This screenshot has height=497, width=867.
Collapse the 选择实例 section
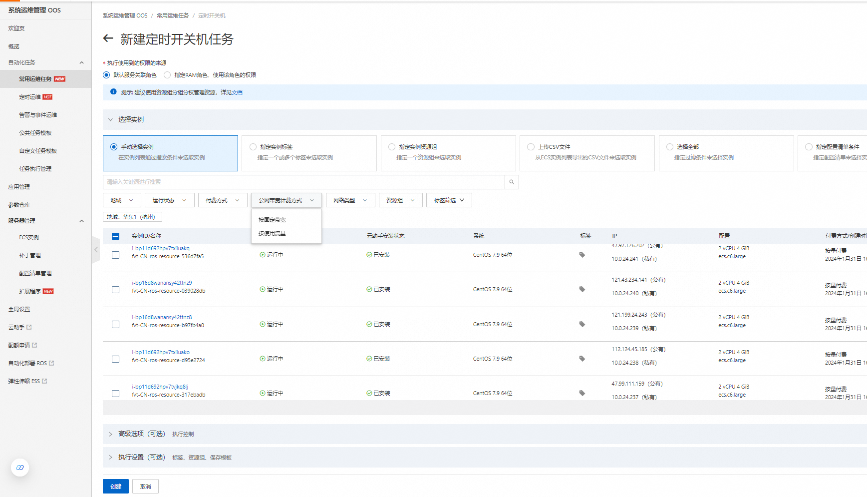(110, 119)
